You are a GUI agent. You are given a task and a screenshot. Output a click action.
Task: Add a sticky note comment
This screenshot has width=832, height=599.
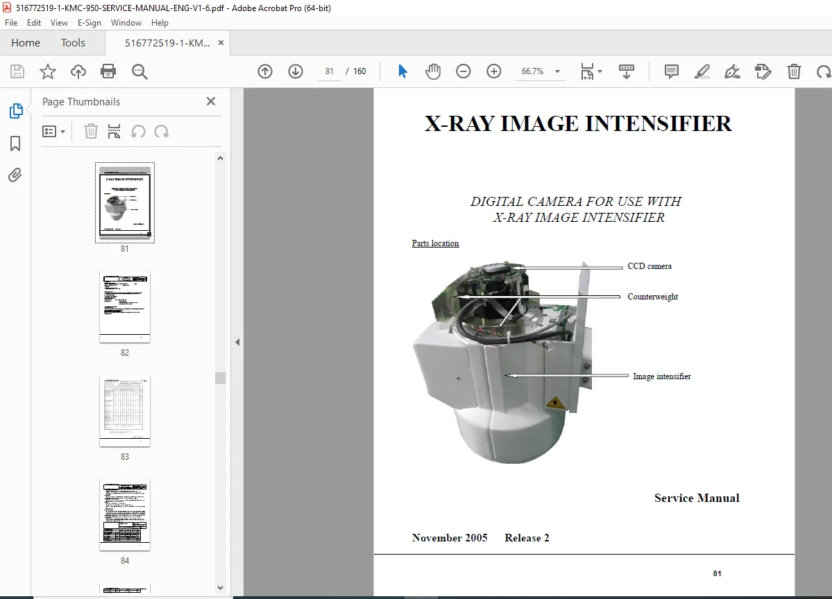tap(671, 71)
